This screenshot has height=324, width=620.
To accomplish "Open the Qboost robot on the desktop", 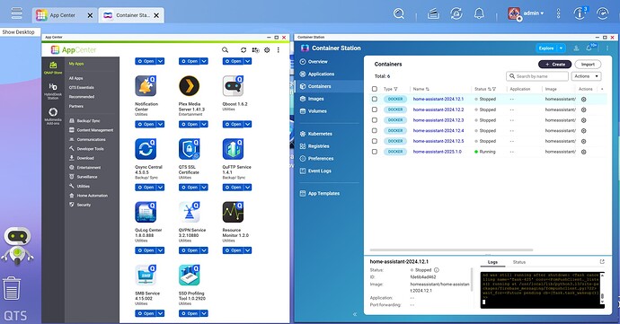I will 17,245.
